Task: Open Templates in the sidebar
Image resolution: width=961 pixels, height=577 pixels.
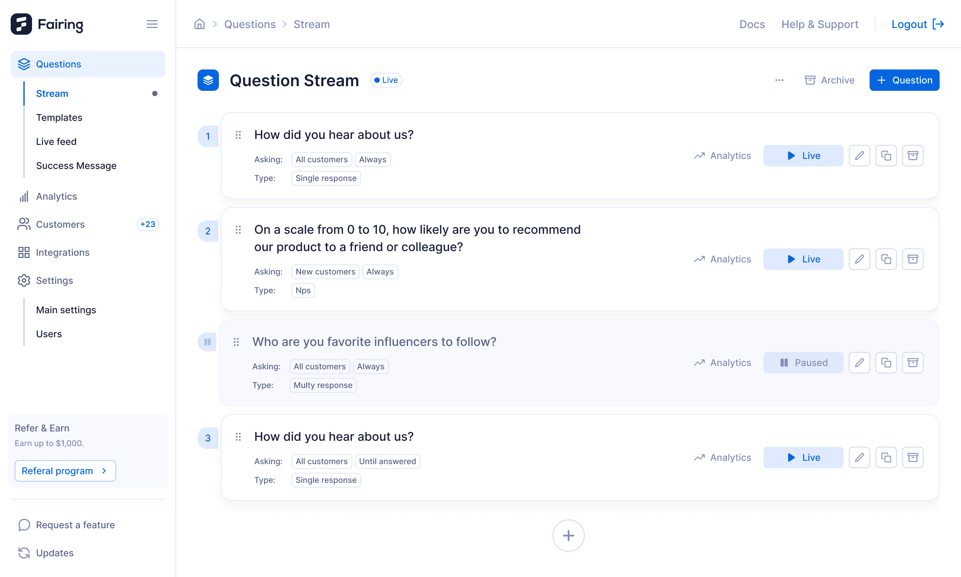Action: click(x=59, y=118)
